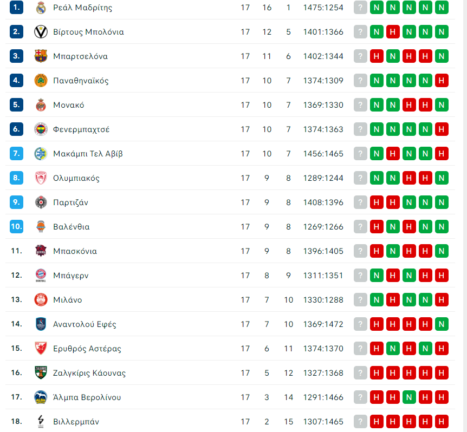Click the rank 10 badge
Viewport: 467px width, 432px height.
coord(16,227)
